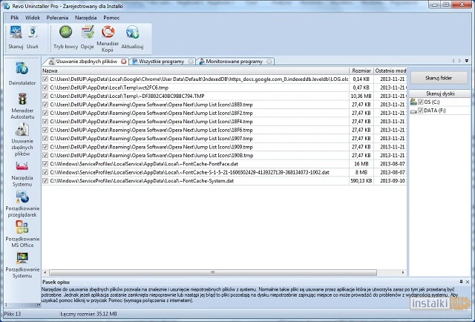This screenshot has width=475, height=322.
Task: Open Menadżer Kopii backup manager
Action: [x=108, y=33]
